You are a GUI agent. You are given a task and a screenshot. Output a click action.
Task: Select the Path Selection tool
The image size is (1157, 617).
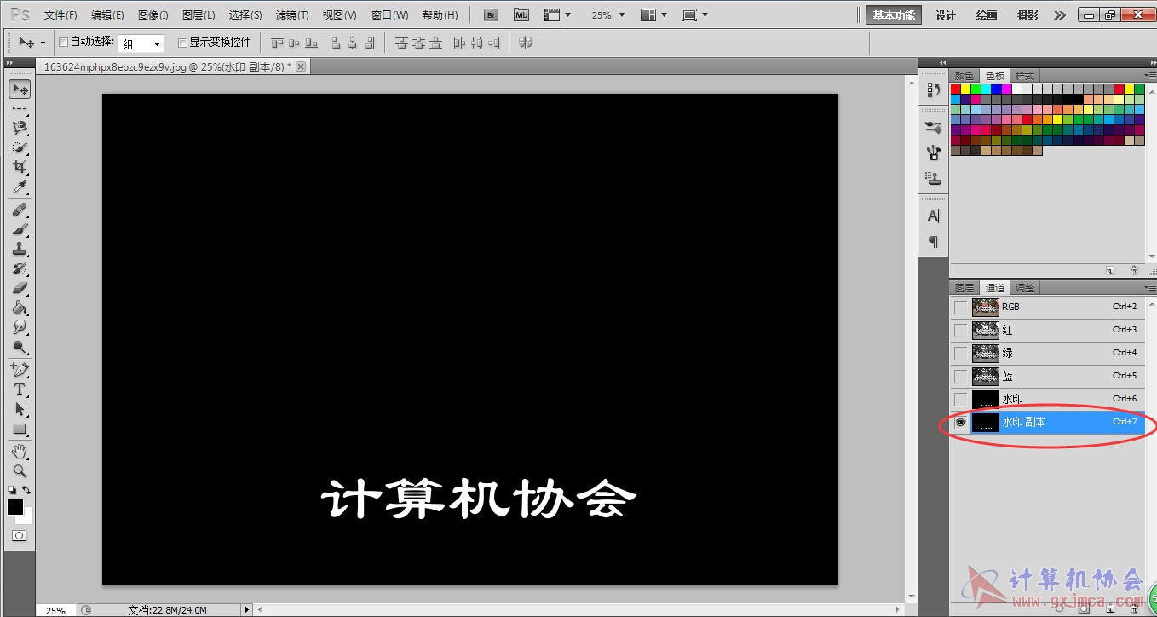coord(19,409)
